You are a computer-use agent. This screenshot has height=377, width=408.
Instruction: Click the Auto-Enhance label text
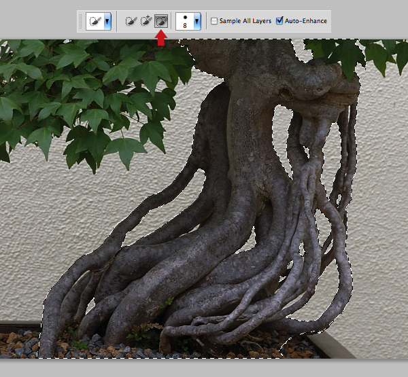(306, 21)
